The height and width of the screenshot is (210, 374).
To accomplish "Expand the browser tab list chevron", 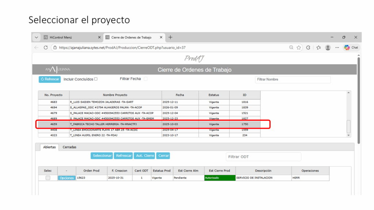I will pyautogui.click(x=37, y=37).
